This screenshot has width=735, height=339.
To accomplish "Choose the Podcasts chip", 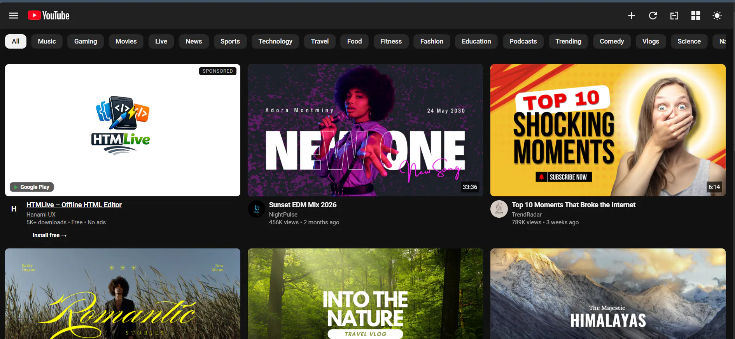I will [x=523, y=41].
